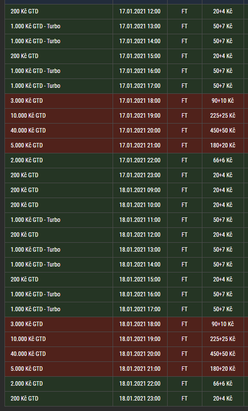
Task: Click the FT cell for 17.01.2021 18:00
Action: pos(185,101)
